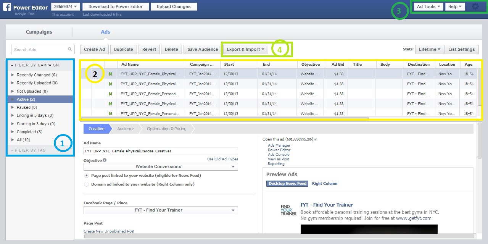Click the Create Ad button
The image size is (488, 244).
click(94, 49)
